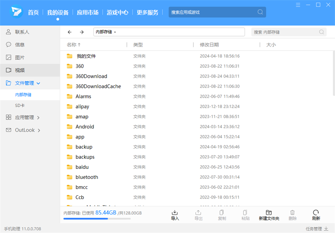335x233 pixels.
Task: Click 手机助理 11.0.0.708 version text
Action: [23, 229]
